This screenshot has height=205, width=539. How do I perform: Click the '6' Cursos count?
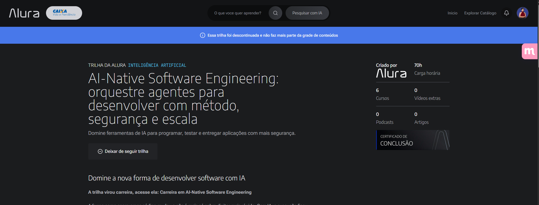(377, 90)
